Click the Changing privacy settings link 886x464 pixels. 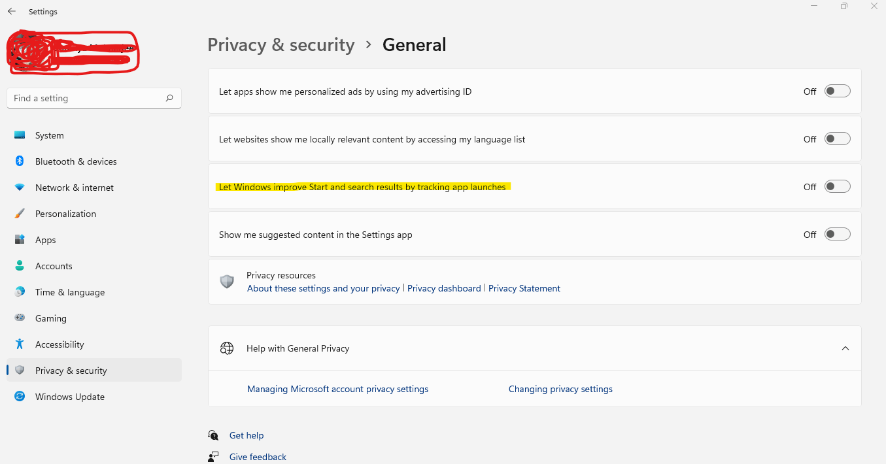click(x=560, y=389)
